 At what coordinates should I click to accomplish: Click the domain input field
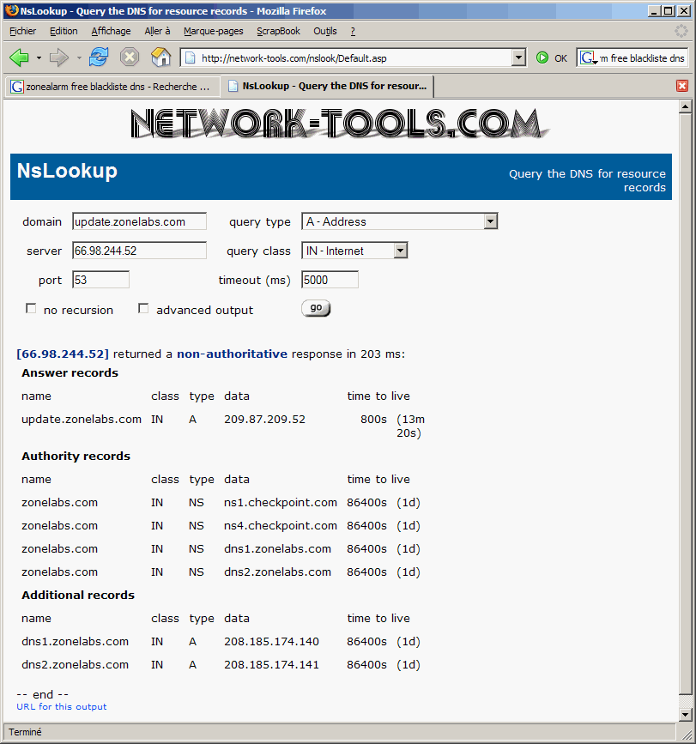(x=140, y=221)
